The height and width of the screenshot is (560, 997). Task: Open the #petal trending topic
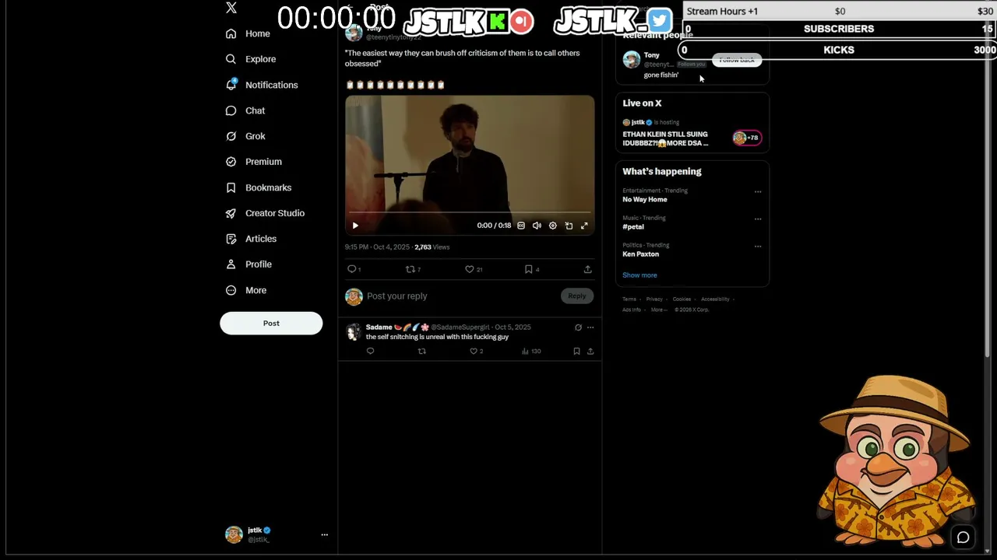tap(633, 227)
